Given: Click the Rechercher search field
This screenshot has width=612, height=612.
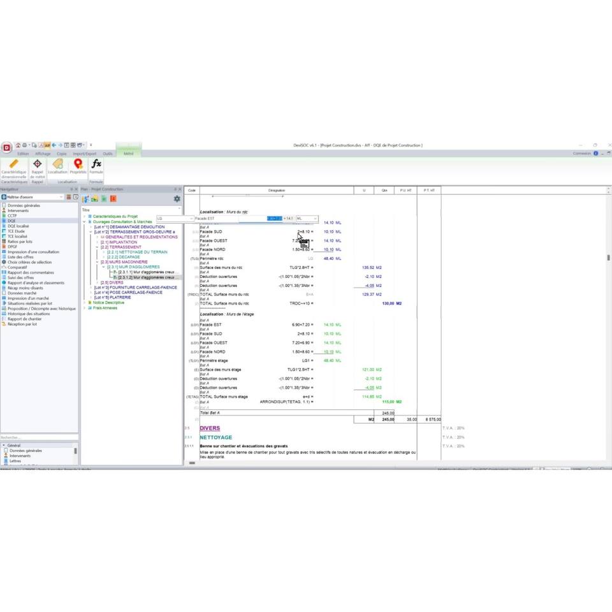Looking at the screenshot, I should pos(38,437).
